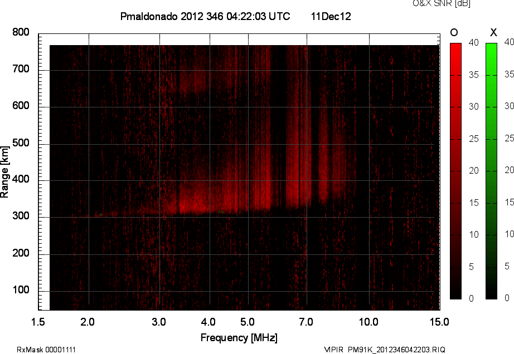Click the '20' value on the O color scale
514x354 pixels.
(x=474, y=170)
